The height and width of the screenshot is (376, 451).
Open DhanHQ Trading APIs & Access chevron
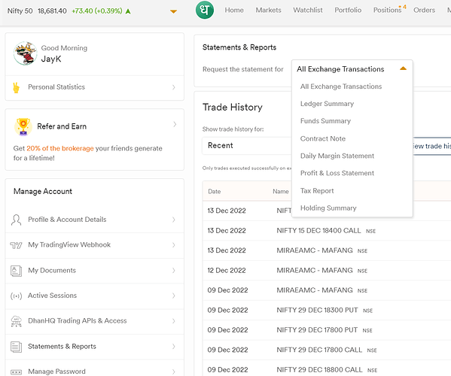pos(174,321)
